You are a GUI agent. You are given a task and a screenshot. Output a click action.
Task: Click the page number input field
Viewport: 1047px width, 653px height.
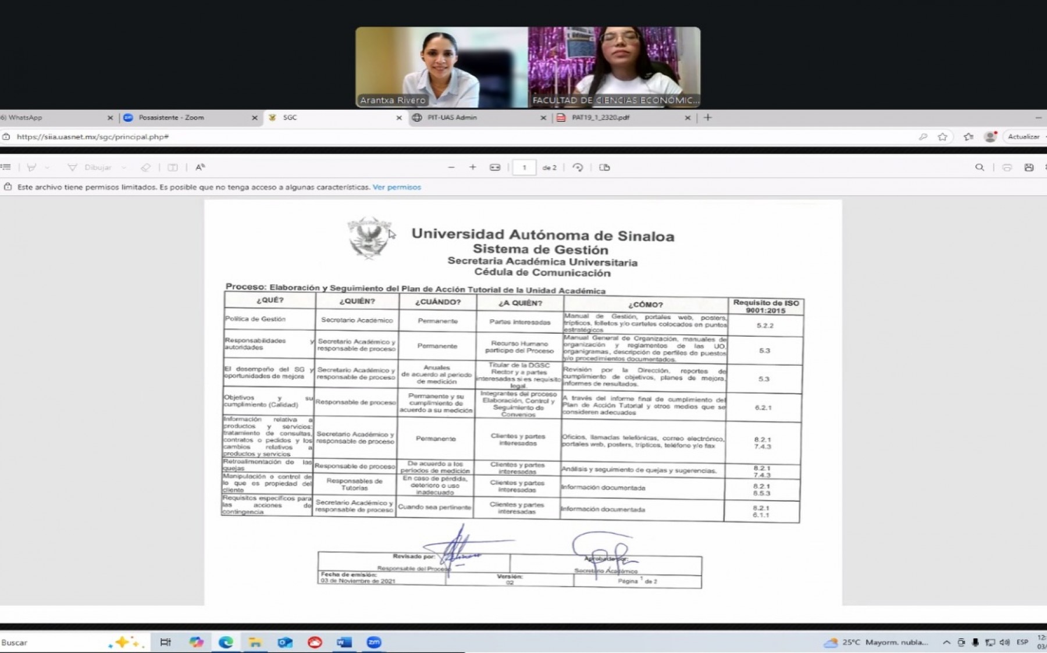(x=523, y=167)
